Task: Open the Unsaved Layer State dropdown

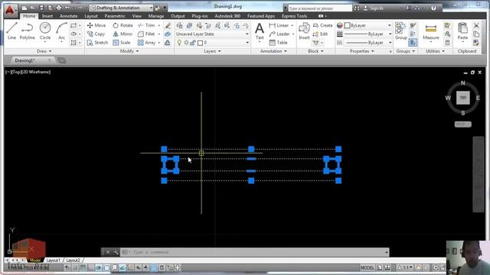Action: pos(212,34)
